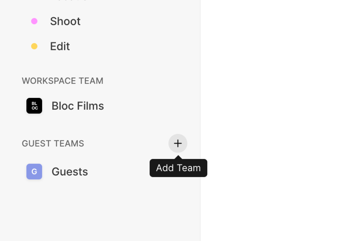Click the Workspace Team section header
This screenshot has width=347, height=241.
[62, 81]
